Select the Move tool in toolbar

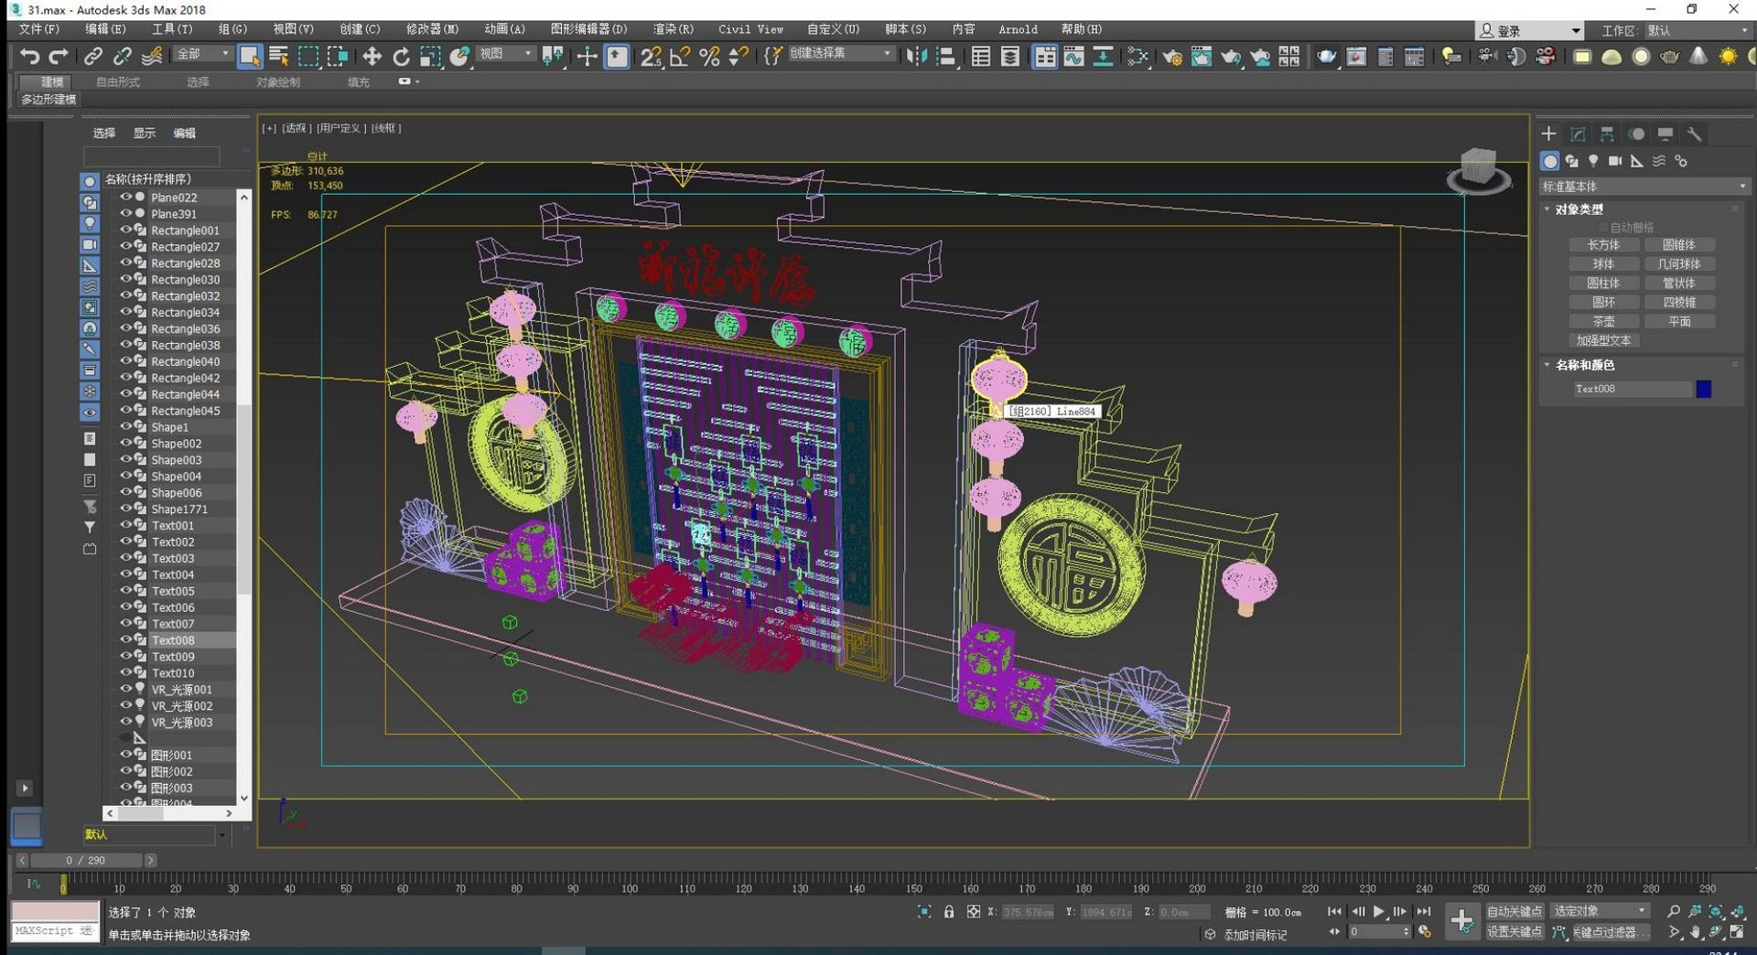[372, 57]
